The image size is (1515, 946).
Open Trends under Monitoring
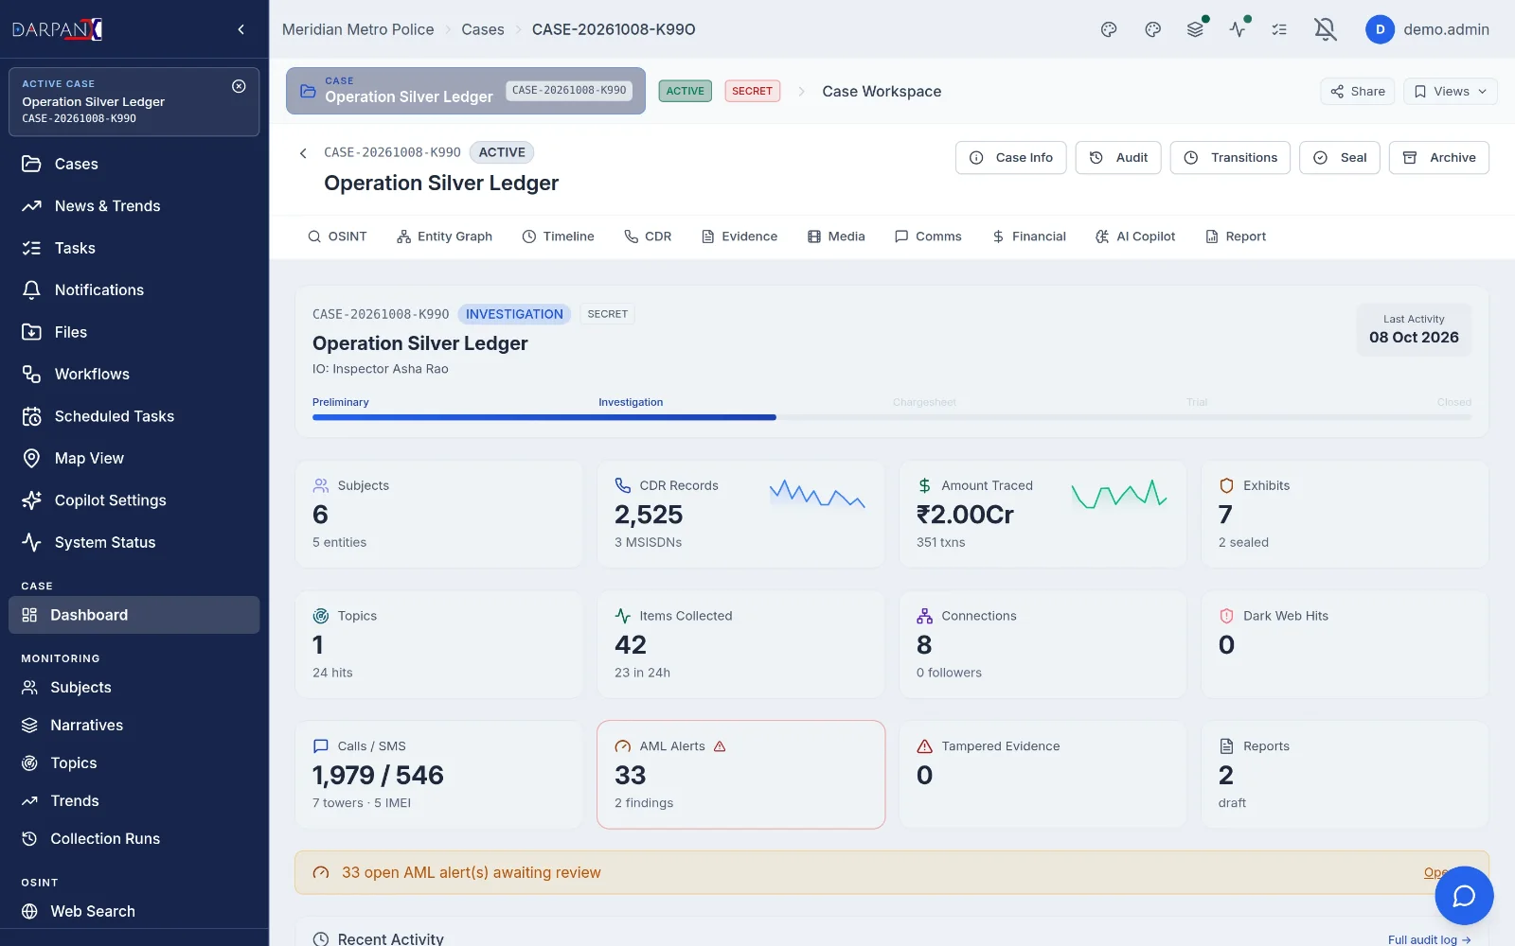tap(134, 801)
